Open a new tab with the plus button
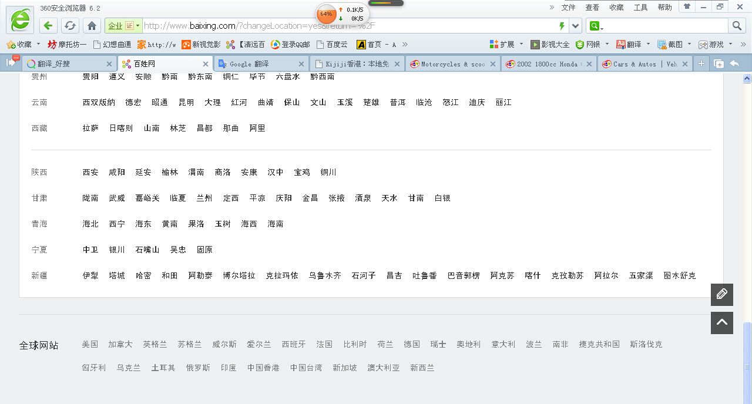Screen dimensions: 752x404 [x=701, y=63]
